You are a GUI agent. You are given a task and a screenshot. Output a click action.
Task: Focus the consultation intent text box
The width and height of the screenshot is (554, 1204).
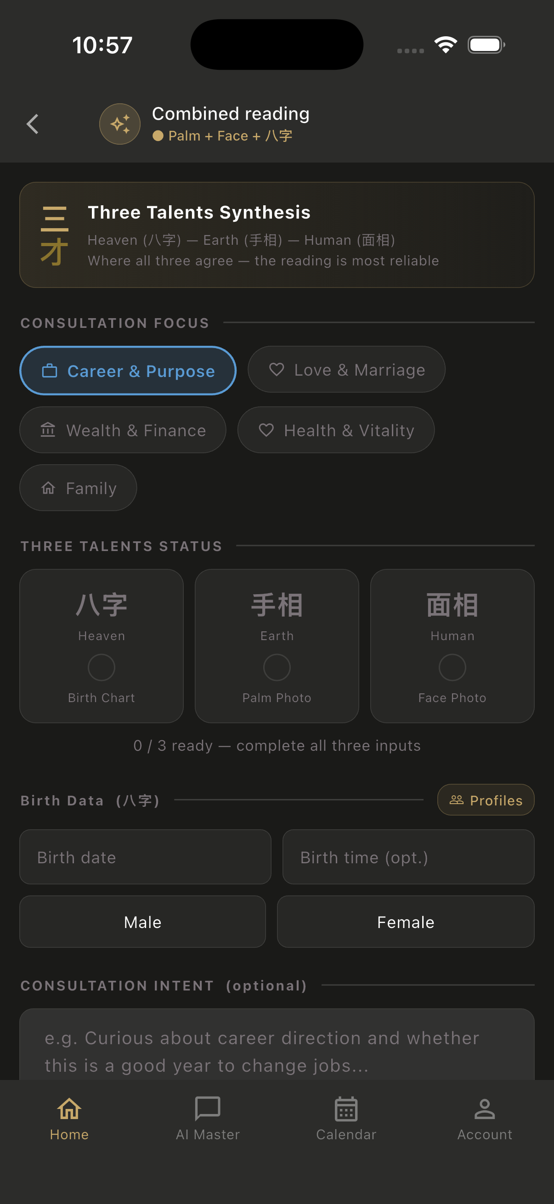click(x=277, y=1045)
